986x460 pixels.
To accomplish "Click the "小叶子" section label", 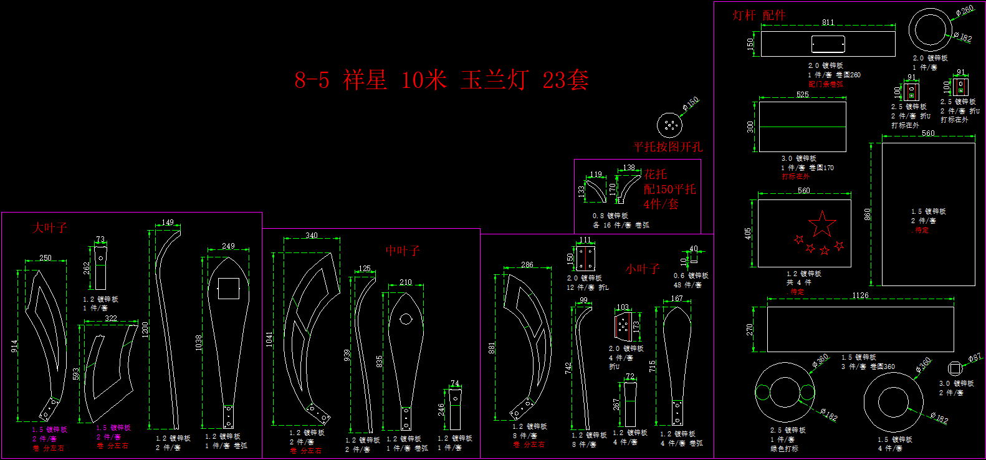I will (643, 269).
